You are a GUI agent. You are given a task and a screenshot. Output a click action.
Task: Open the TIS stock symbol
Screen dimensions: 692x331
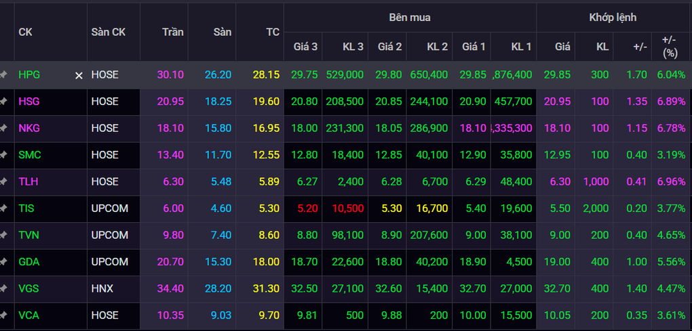(x=26, y=208)
